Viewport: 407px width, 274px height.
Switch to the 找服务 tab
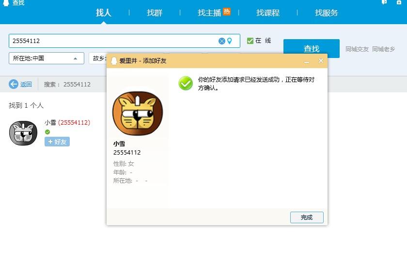(326, 13)
